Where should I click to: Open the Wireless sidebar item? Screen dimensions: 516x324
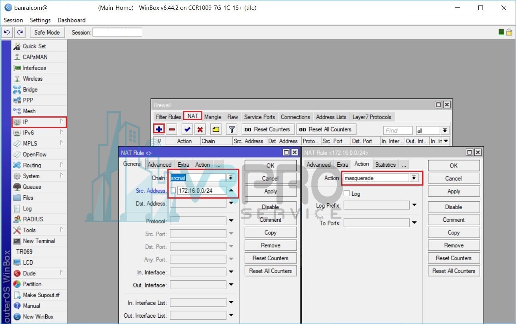(x=32, y=79)
